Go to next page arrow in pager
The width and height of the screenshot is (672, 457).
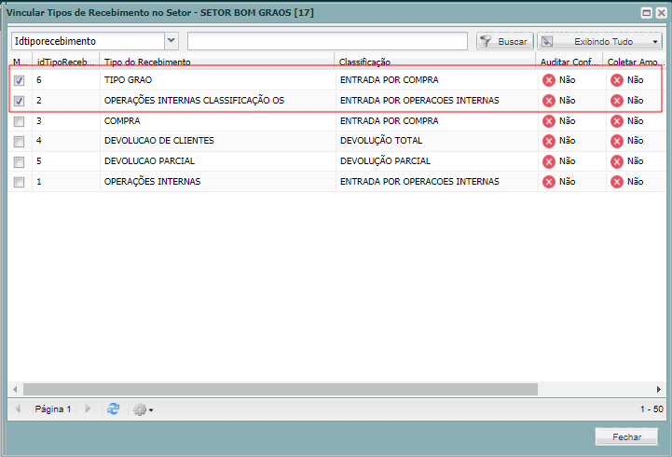[x=88, y=409]
